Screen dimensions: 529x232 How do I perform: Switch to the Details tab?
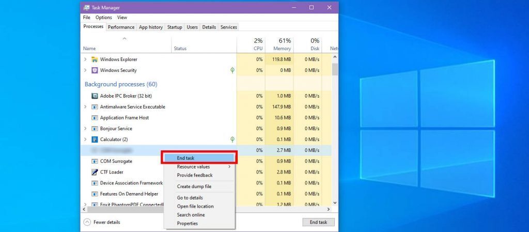(x=209, y=27)
